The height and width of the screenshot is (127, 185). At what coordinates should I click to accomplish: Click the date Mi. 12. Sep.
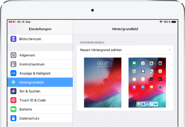(x=24, y=22)
